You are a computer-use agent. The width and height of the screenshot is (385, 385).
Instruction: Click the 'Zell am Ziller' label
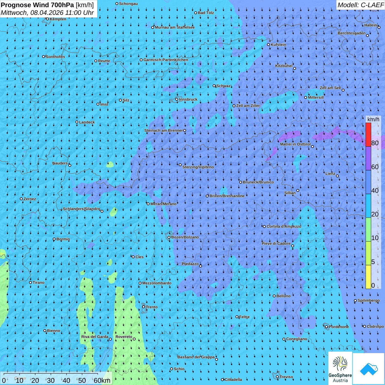coord(248,106)
